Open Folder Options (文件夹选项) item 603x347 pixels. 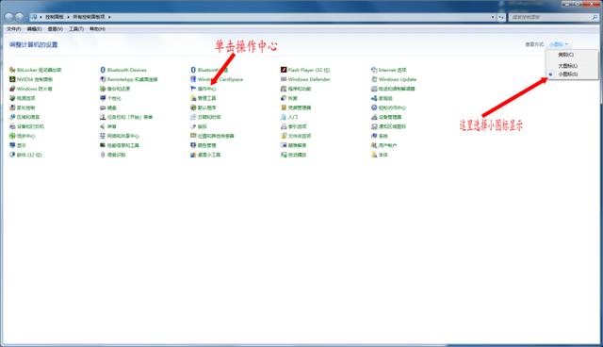(x=296, y=136)
